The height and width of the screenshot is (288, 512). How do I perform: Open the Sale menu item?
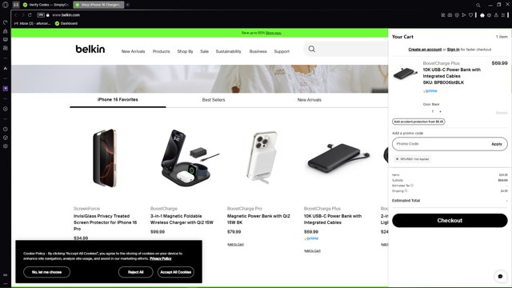pyautogui.click(x=205, y=51)
